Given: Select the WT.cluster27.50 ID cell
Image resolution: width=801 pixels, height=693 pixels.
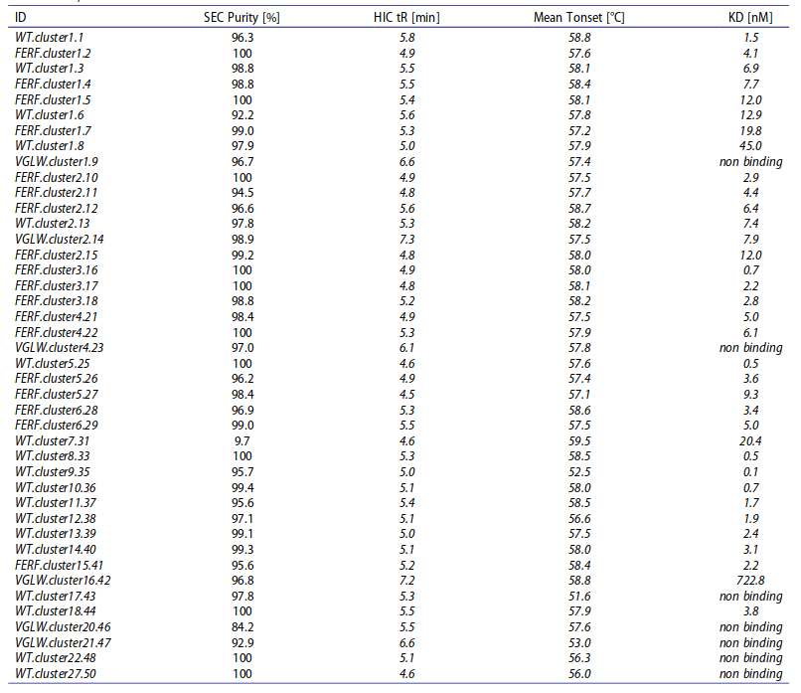Looking at the screenshot, I should [56, 675].
